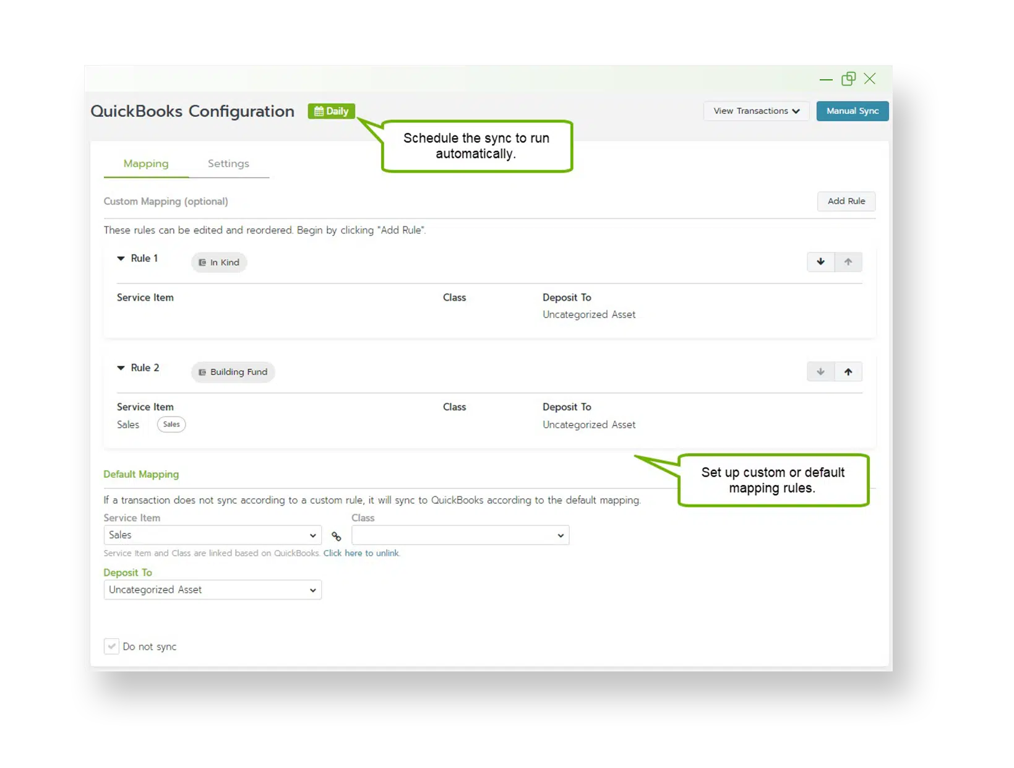1014x768 pixels.
Task: Open the default Class dropdown
Action: pos(460,535)
